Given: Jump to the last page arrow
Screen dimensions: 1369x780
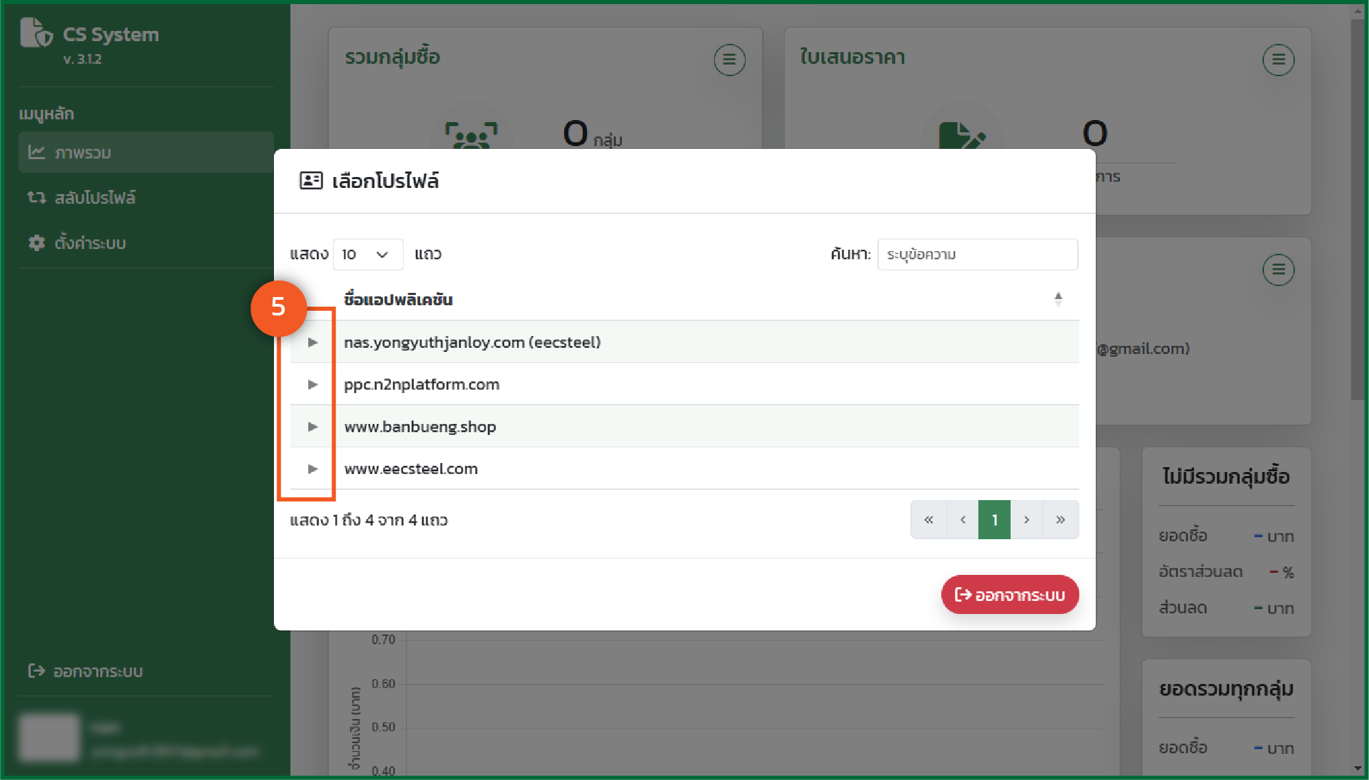Looking at the screenshot, I should click(x=1060, y=520).
